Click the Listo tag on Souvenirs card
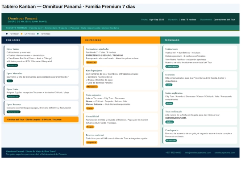Screen dimensions: 241x180 (x=169, y=85)
